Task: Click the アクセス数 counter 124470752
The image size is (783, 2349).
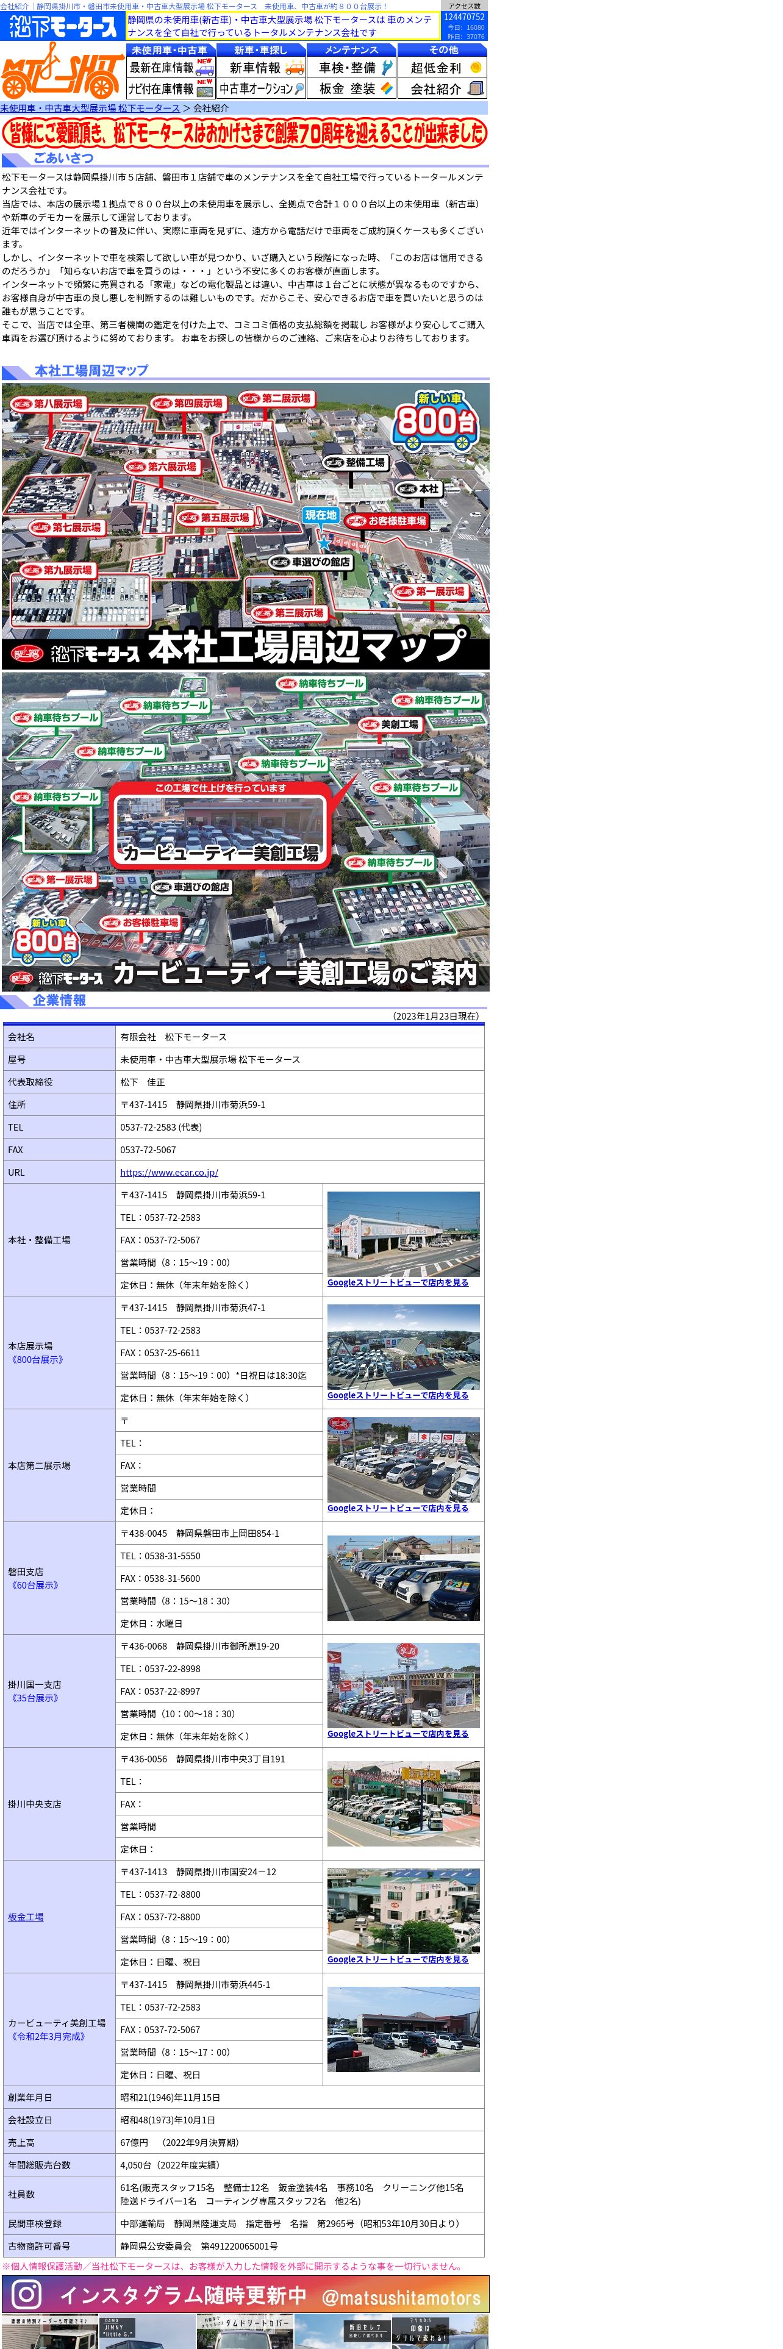Action: (464, 17)
